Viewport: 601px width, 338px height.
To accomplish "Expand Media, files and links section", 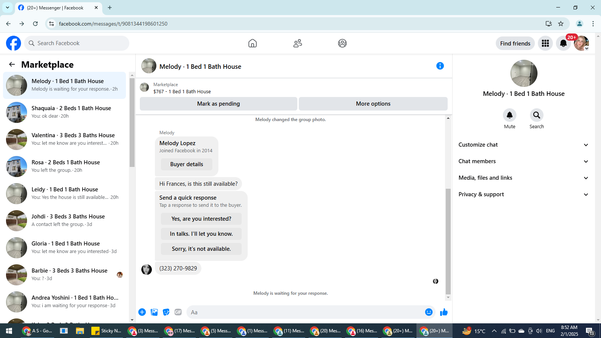I will pyautogui.click(x=523, y=178).
